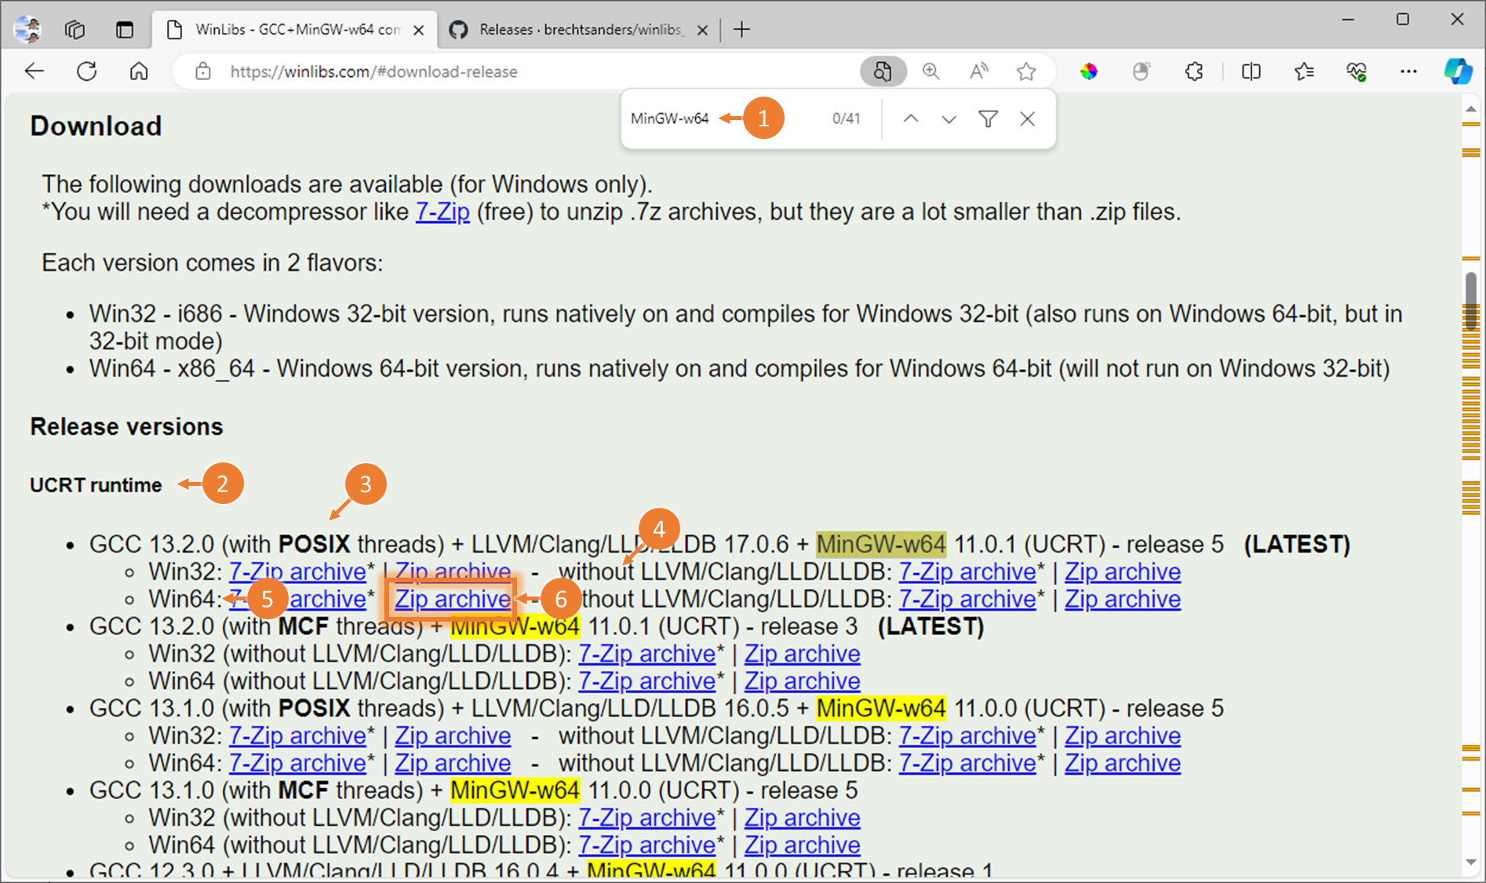The width and height of the screenshot is (1486, 883).
Task: Open find filter options icon
Action: [988, 119]
